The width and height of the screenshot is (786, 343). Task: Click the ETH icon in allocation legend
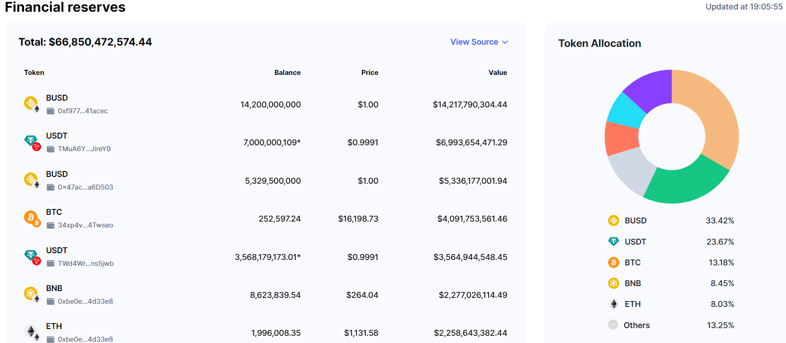click(613, 304)
